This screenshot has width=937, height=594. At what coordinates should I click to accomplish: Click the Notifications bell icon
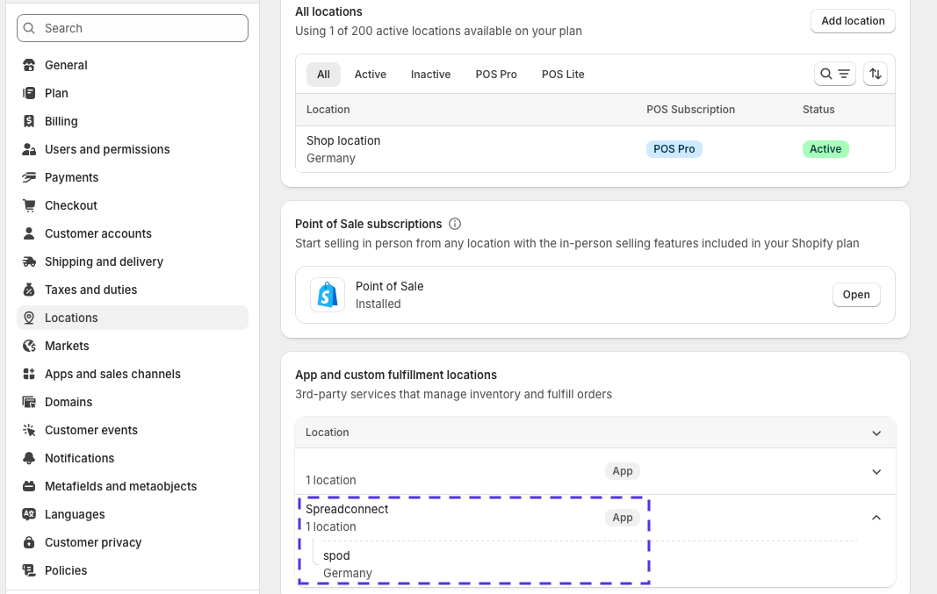coord(29,458)
